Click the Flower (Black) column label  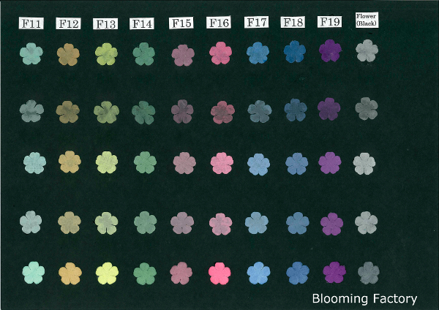coord(367,20)
